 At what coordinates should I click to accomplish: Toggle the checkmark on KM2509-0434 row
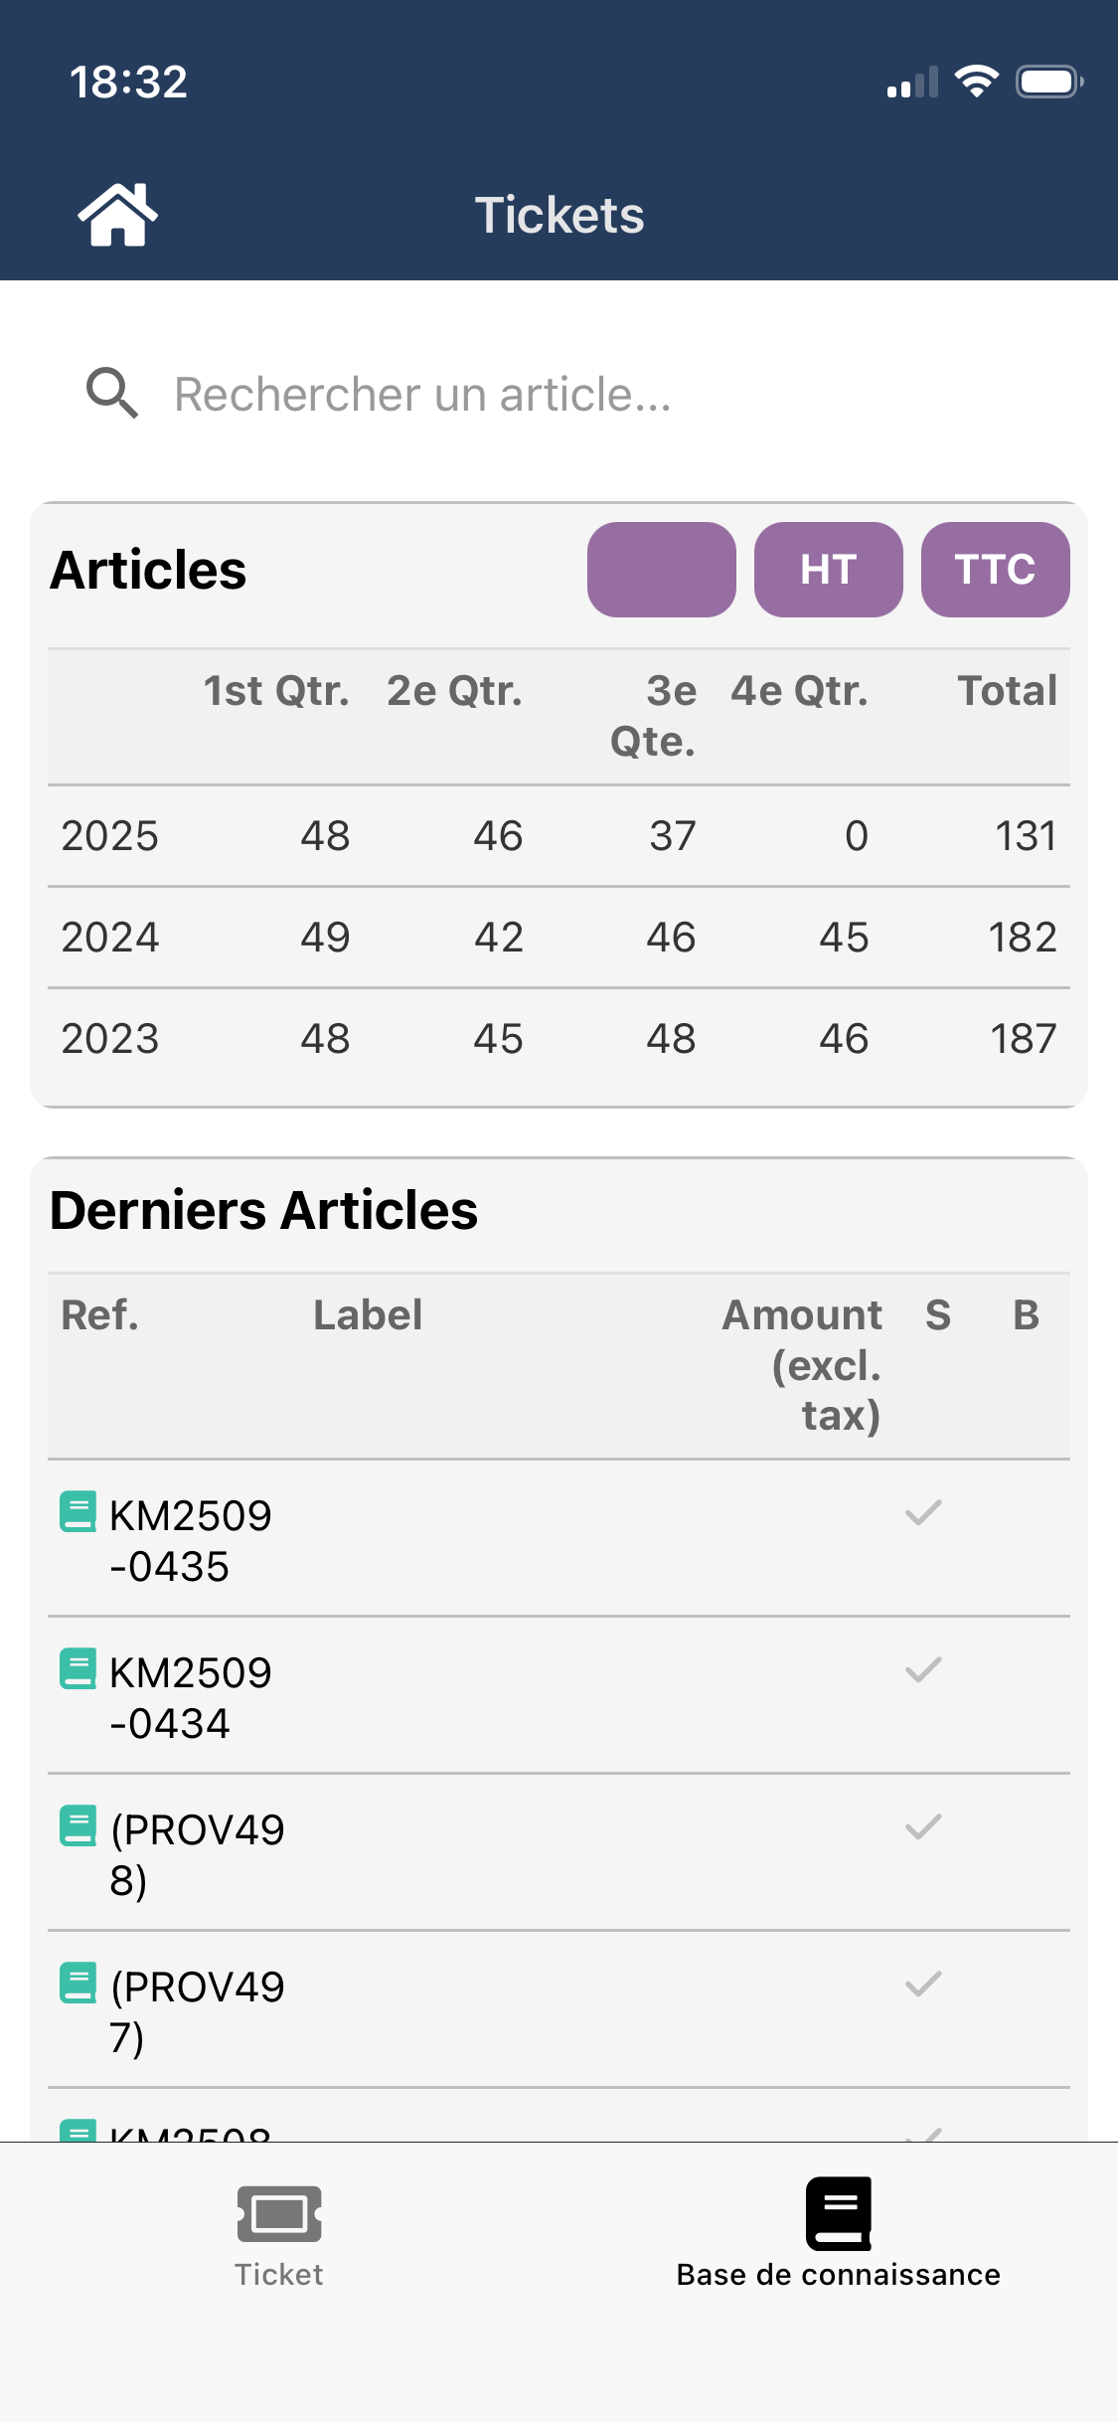click(x=923, y=1669)
